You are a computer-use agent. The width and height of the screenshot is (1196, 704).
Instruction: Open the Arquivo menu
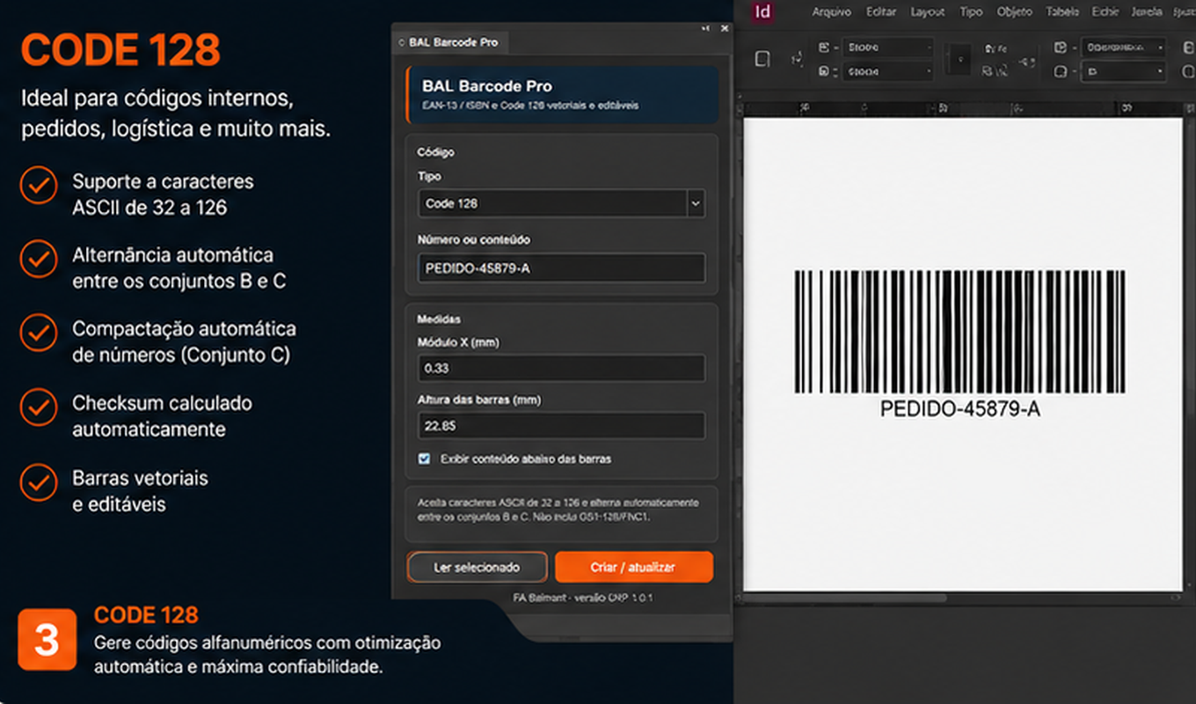click(x=831, y=12)
